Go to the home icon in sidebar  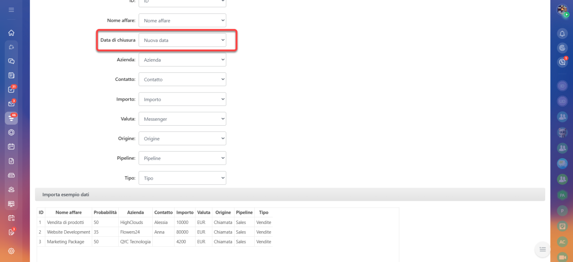11,33
